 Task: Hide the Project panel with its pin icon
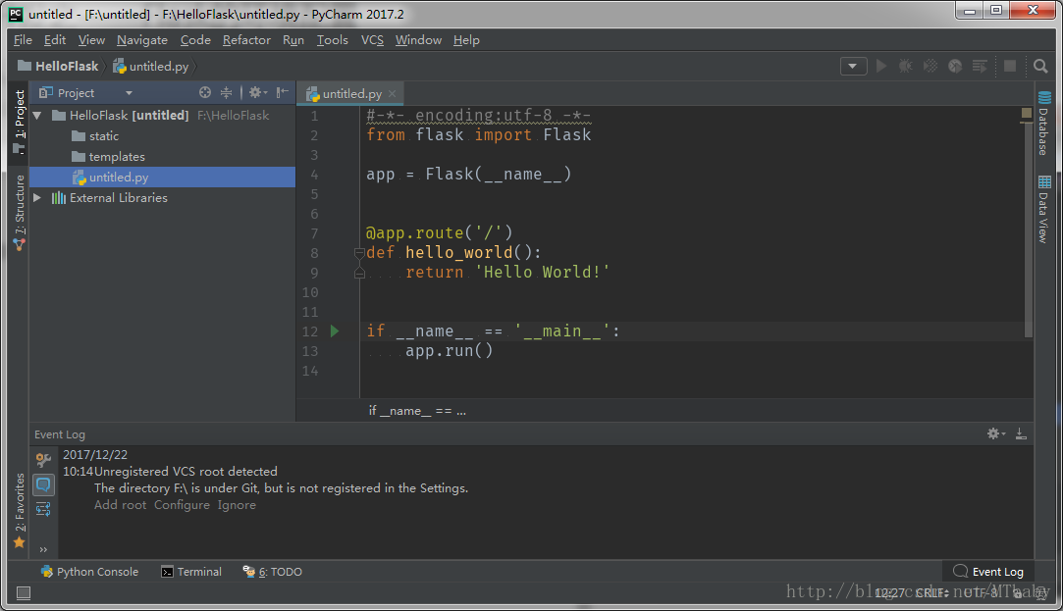pos(283,92)
